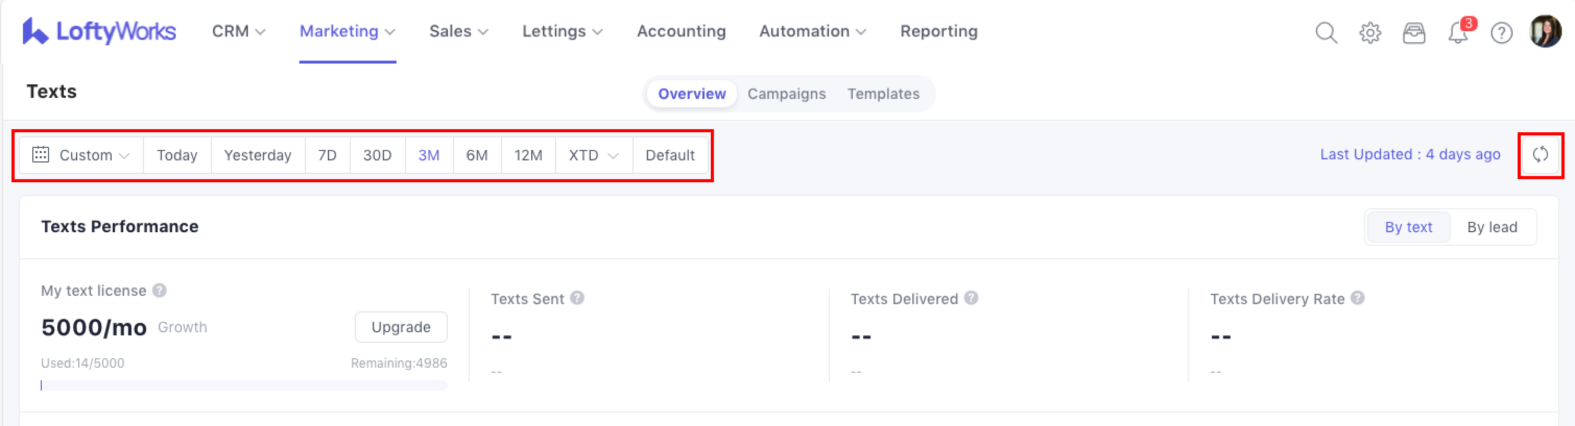Open the Custom date range dropdown

(81, 155)
